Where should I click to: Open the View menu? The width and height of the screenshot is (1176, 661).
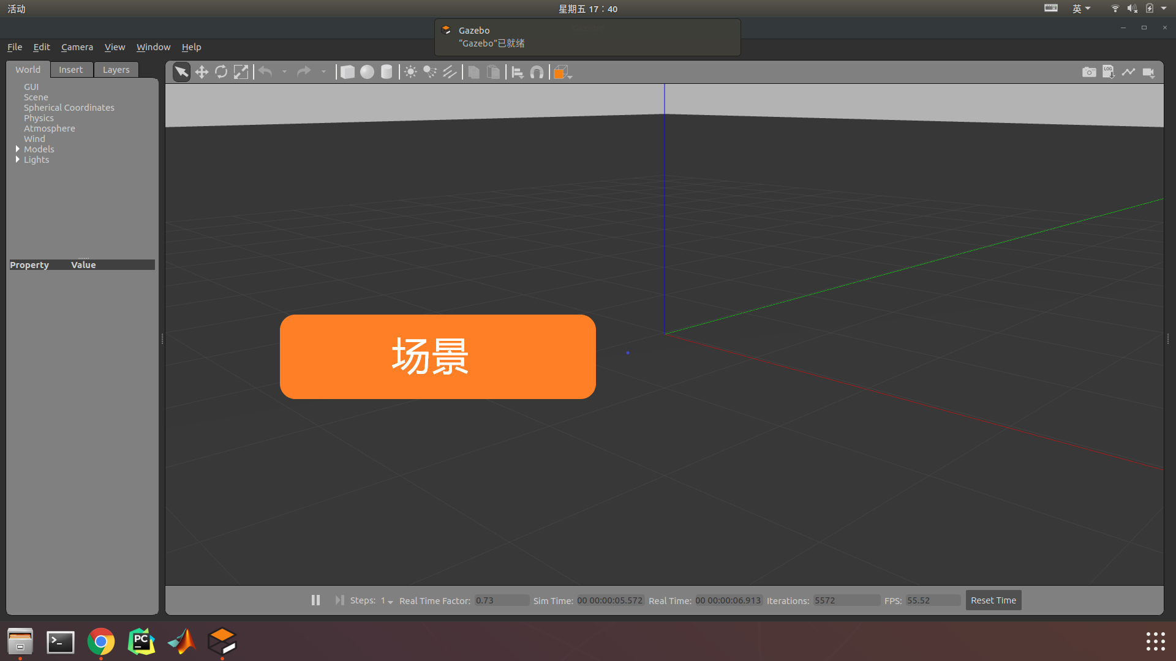[x=115, y=47]
